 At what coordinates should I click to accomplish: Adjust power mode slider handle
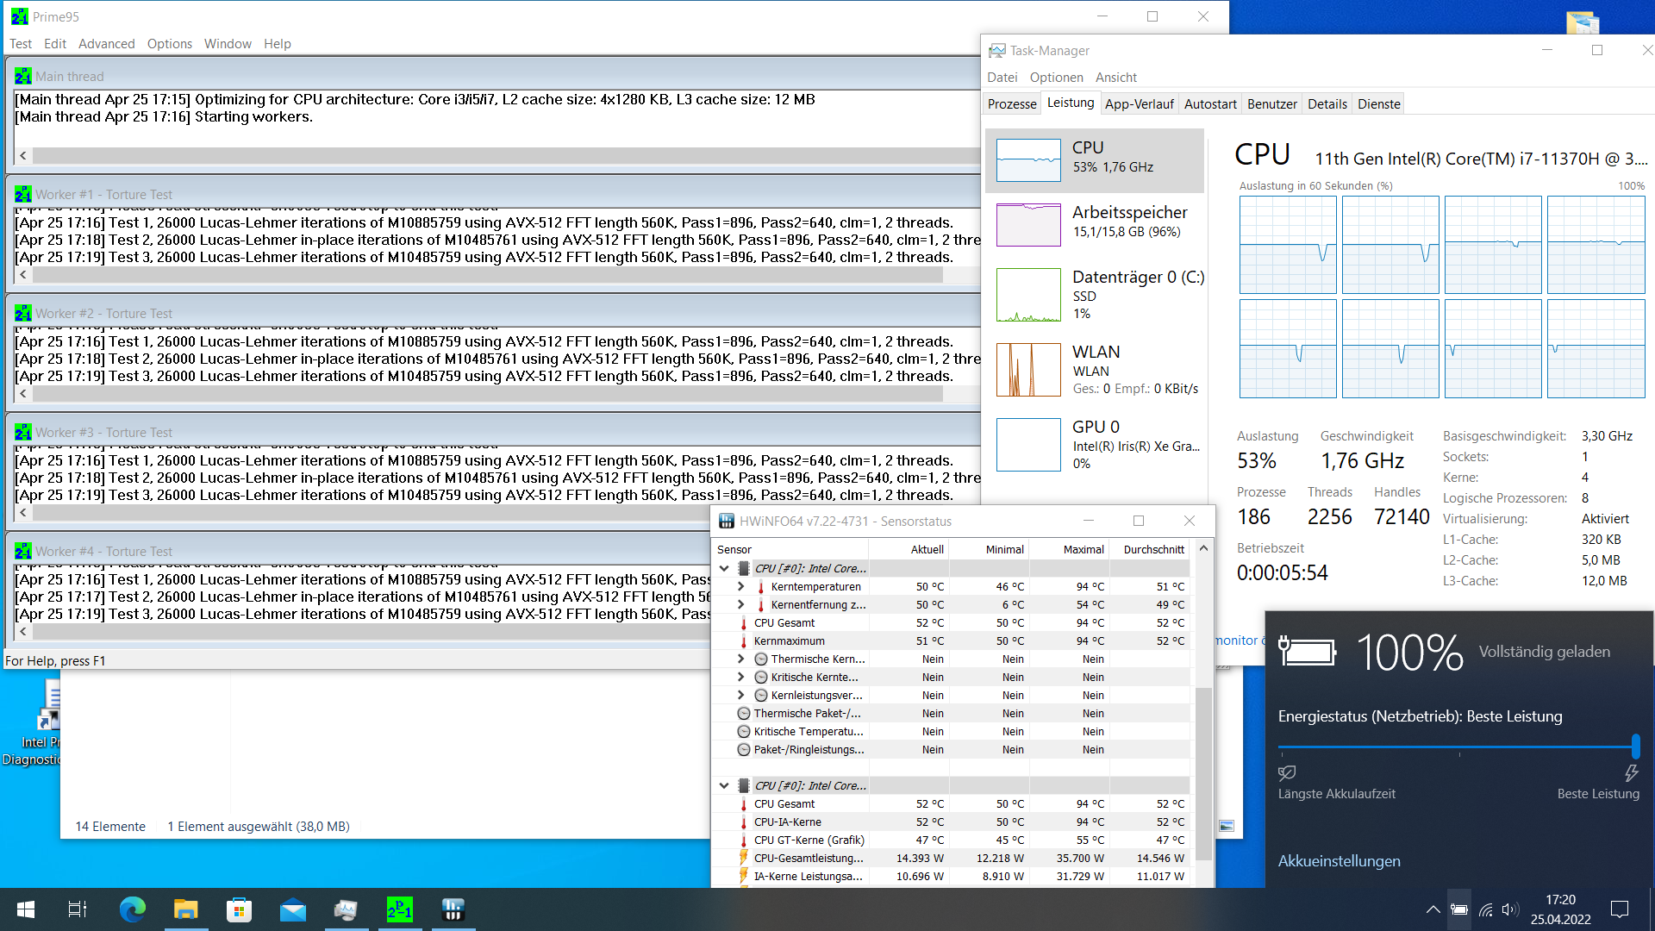point(1635,746)
